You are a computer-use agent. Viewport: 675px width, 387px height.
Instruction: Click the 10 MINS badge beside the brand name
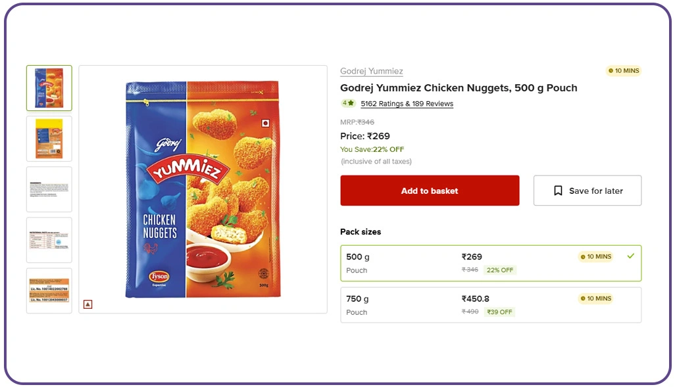click(x=623, y=71)
